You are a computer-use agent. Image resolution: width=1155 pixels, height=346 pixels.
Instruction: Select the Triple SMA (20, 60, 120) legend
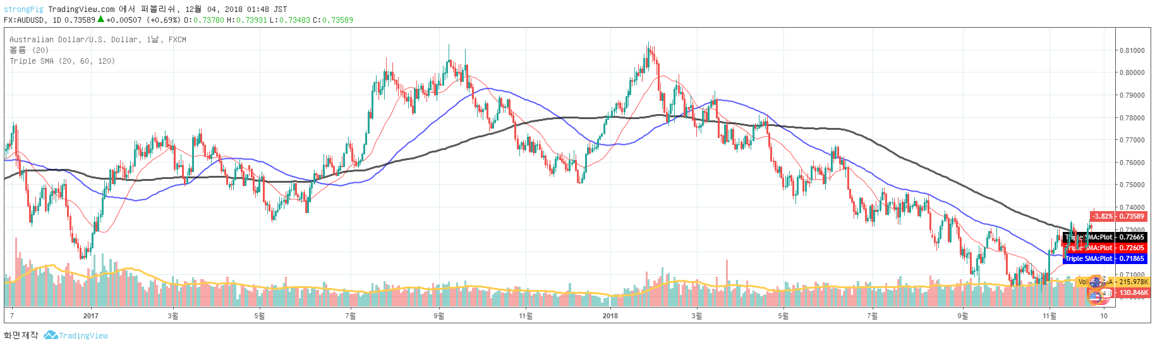click(x=62, y=61)
